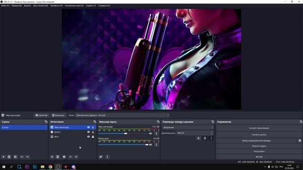The height and width of the screenshot is (170, 303).
Task: Open Сервис menu
Action: (91, 6)
